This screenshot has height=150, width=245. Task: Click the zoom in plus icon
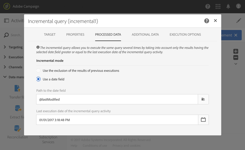(x=236, y=51)
